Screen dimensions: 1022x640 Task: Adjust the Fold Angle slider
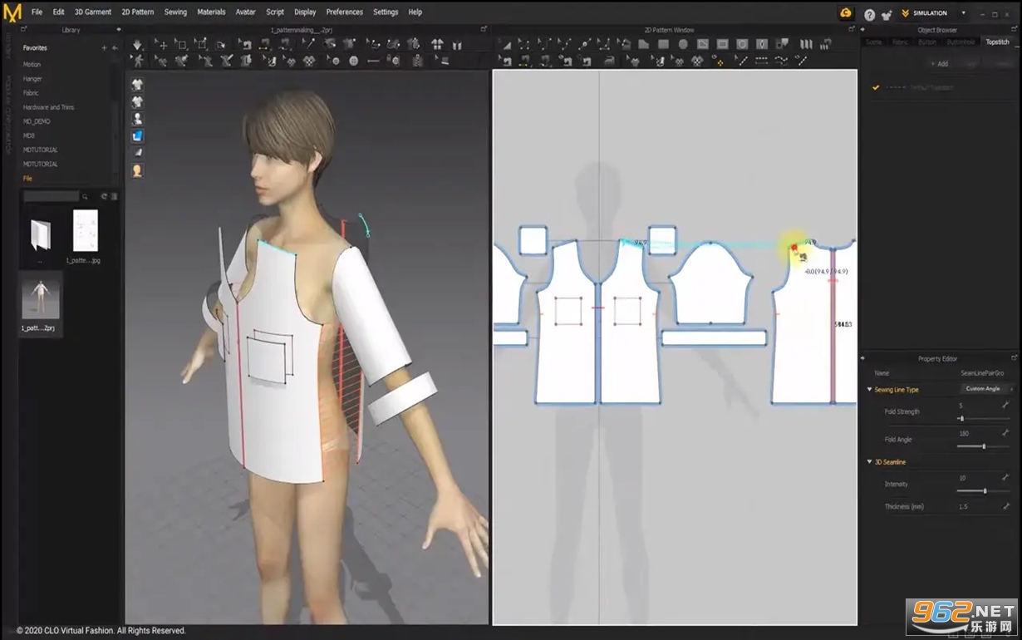tap(984, 446)
